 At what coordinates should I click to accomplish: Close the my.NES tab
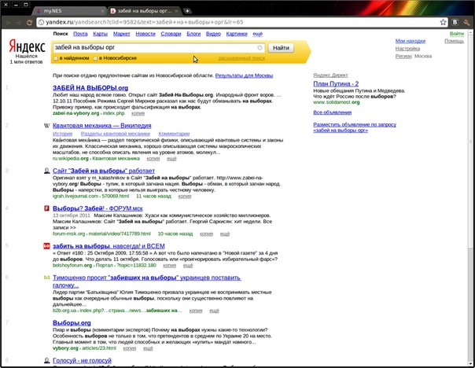click(102, 11)
